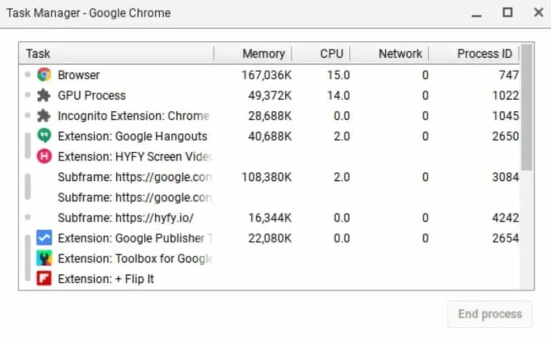Click the HYFY Screen Video pink icon
Image resolution: width=551 pixels, height=345 pixels.
pos(44,157)
